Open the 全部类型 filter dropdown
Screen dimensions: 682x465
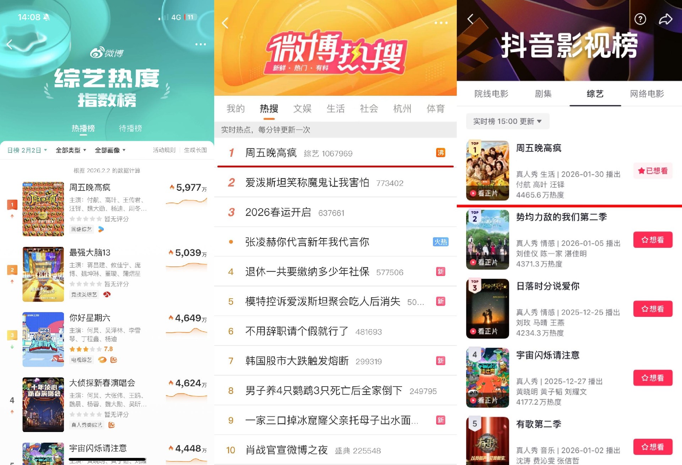click(x=71, y=150)
